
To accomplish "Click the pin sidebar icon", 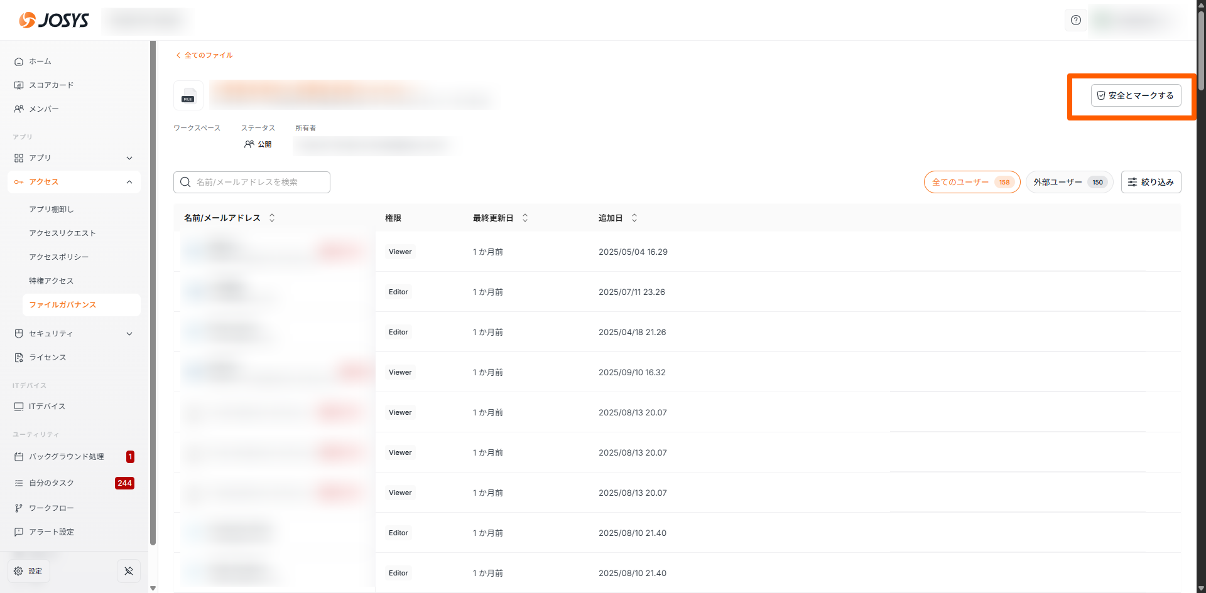I will pyautogui.click(x=129, y=571).
